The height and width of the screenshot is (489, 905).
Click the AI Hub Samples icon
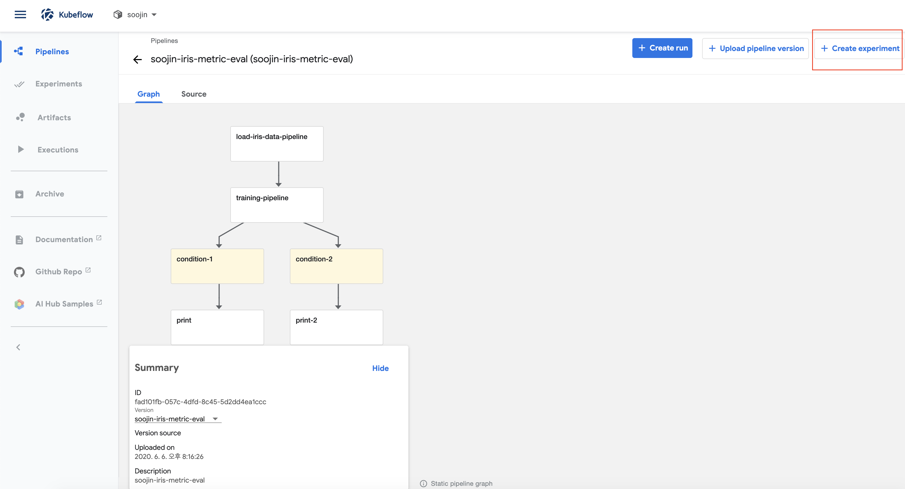pos(19,304)
